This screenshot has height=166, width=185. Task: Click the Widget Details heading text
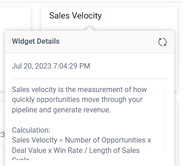coord(36,41)
